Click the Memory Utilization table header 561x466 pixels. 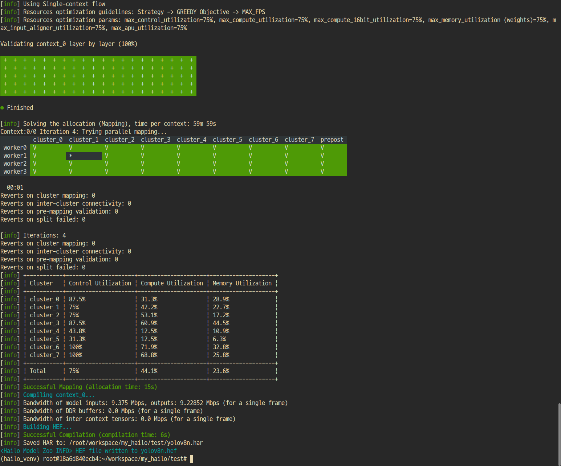[x=242, y=283]
